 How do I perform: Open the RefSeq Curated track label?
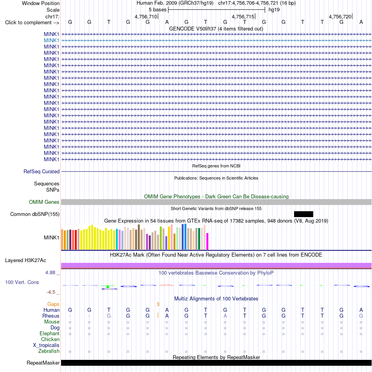[x=42, y=172]
